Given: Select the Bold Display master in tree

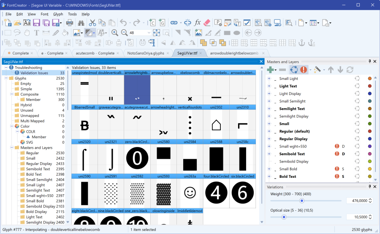Looking at the screenshot, I should click(36, 212).
